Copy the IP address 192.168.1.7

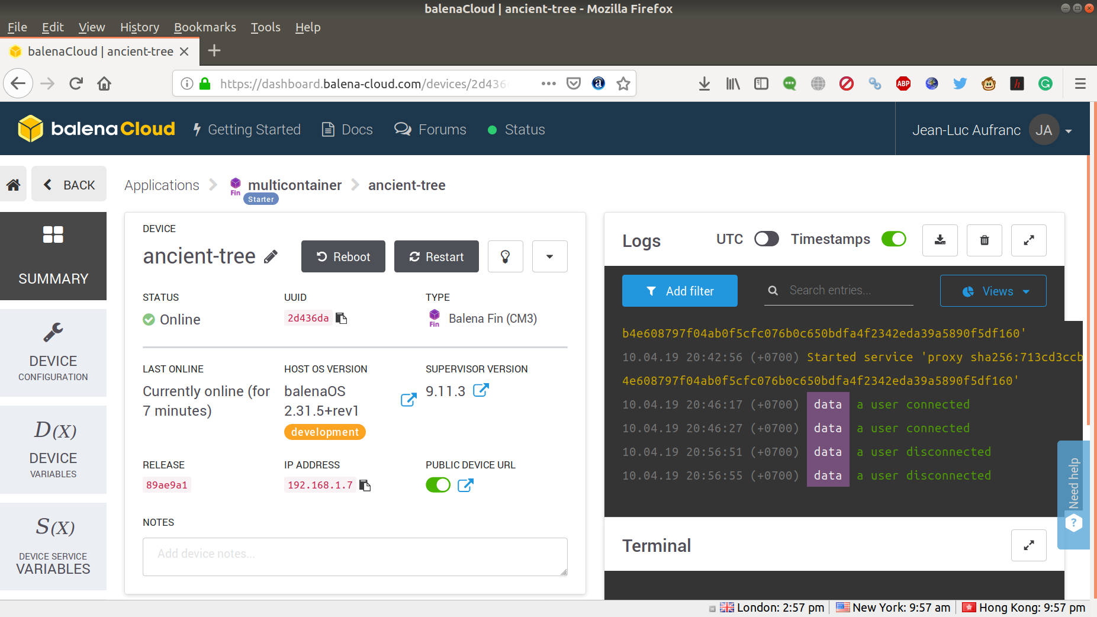click(x=365, y=485)
